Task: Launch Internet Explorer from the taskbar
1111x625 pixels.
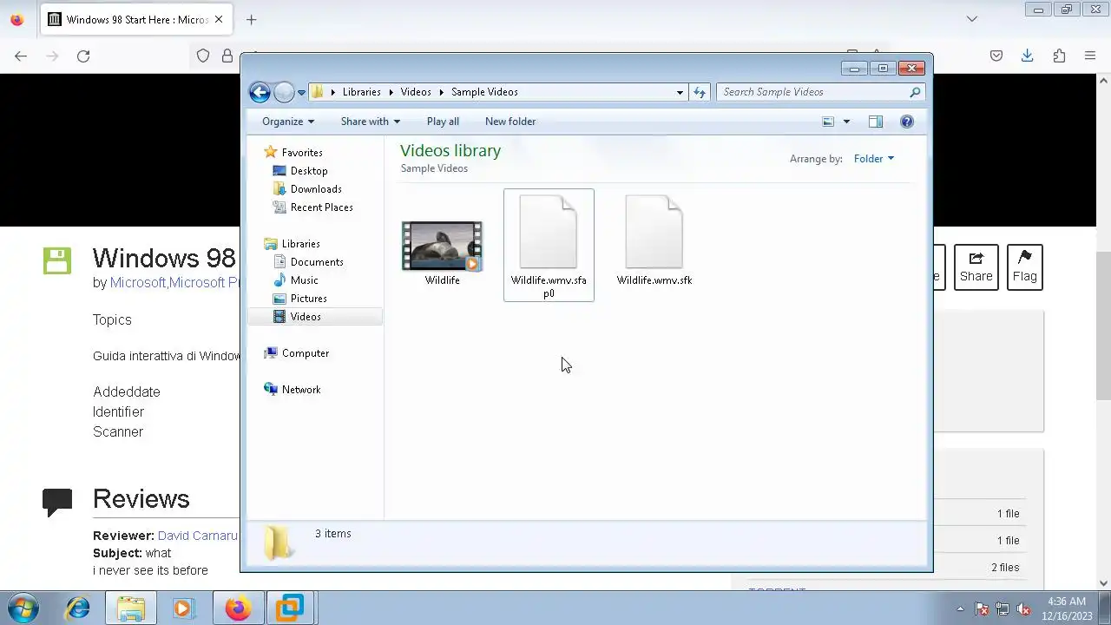Action: coord(78,608)
